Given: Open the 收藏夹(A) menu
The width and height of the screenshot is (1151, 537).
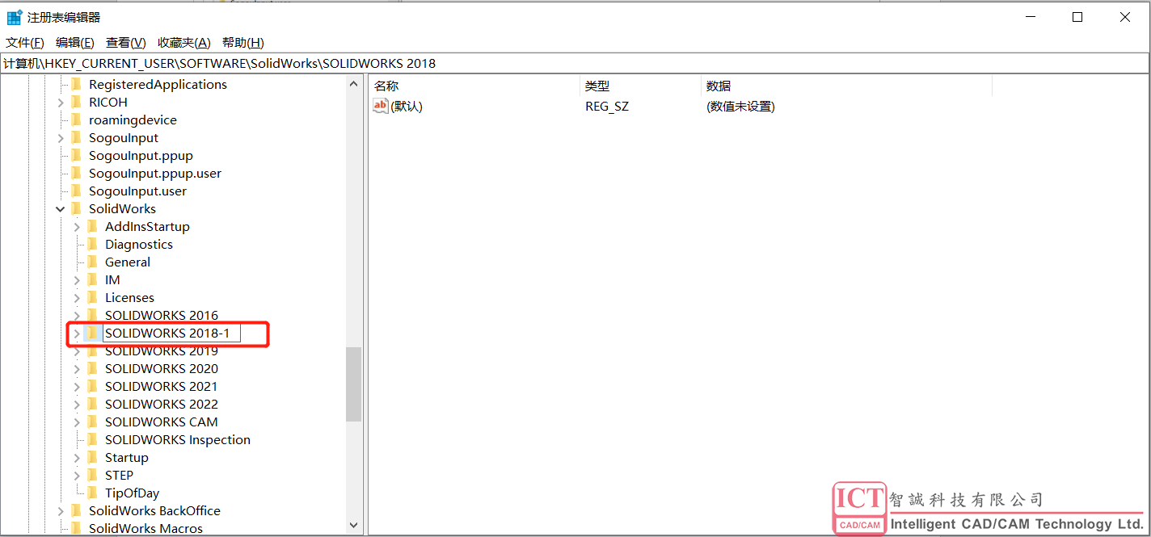Looking at the screenshot, I should tap(184, 43).
